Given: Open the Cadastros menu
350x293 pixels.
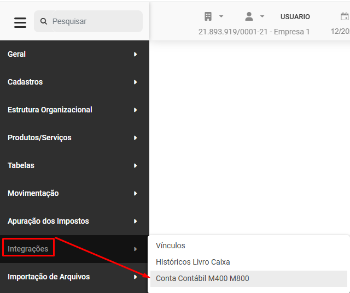Looking at the screenshot, I should point(25,82).
